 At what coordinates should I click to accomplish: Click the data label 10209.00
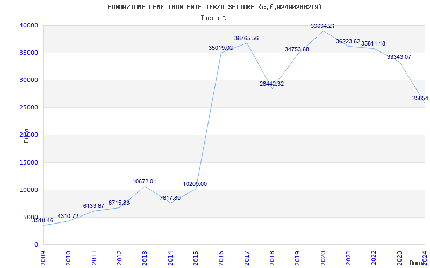pyautogui.click(x=195, y=184)
